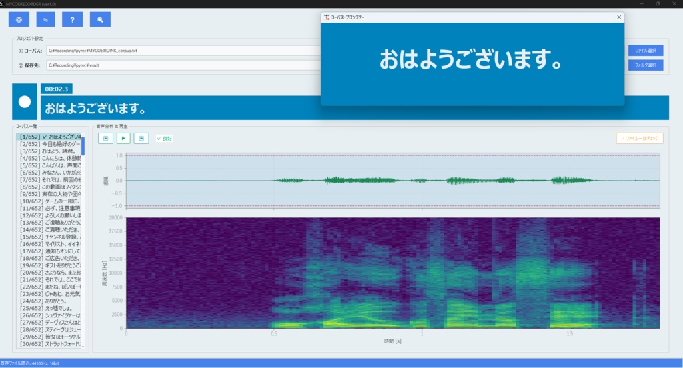Select corpus row [30/652] ストラットフォード
Viewport: 683px width, 368px height.
point(49,344)
